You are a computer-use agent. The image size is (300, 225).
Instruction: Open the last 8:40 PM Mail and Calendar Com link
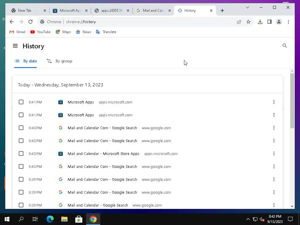point(102,166)
